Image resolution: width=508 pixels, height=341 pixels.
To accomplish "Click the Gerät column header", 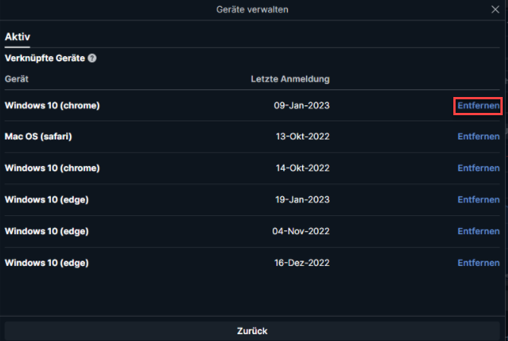I will click(17, 80).
